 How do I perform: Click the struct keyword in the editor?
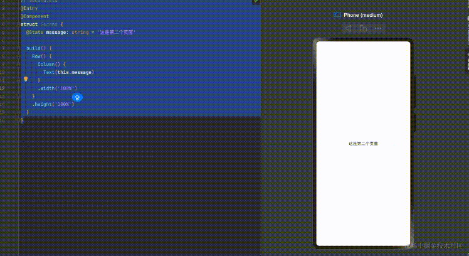pyautogui.click(x=29, y=24)
